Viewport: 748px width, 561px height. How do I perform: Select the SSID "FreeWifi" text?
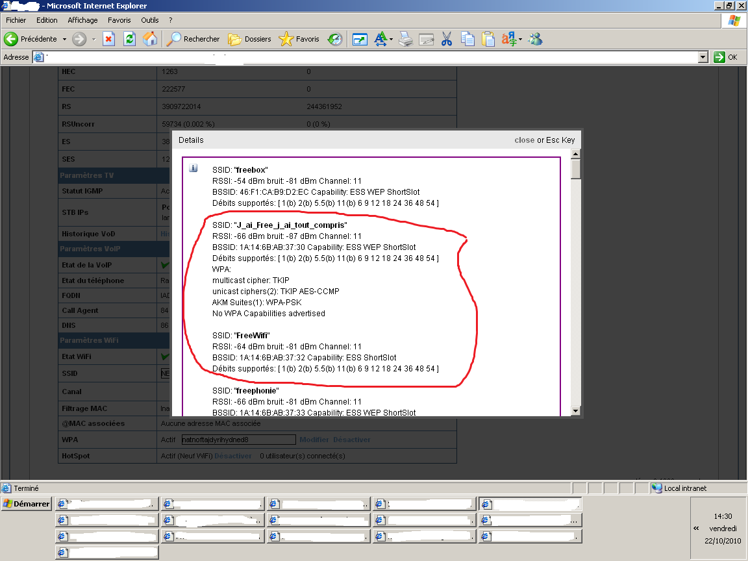[x=241, y=335]
